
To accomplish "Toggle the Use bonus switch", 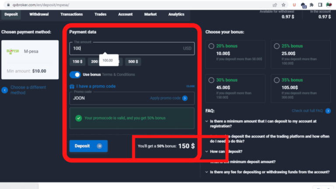I will pyautogui.click(x=75, y=74).
